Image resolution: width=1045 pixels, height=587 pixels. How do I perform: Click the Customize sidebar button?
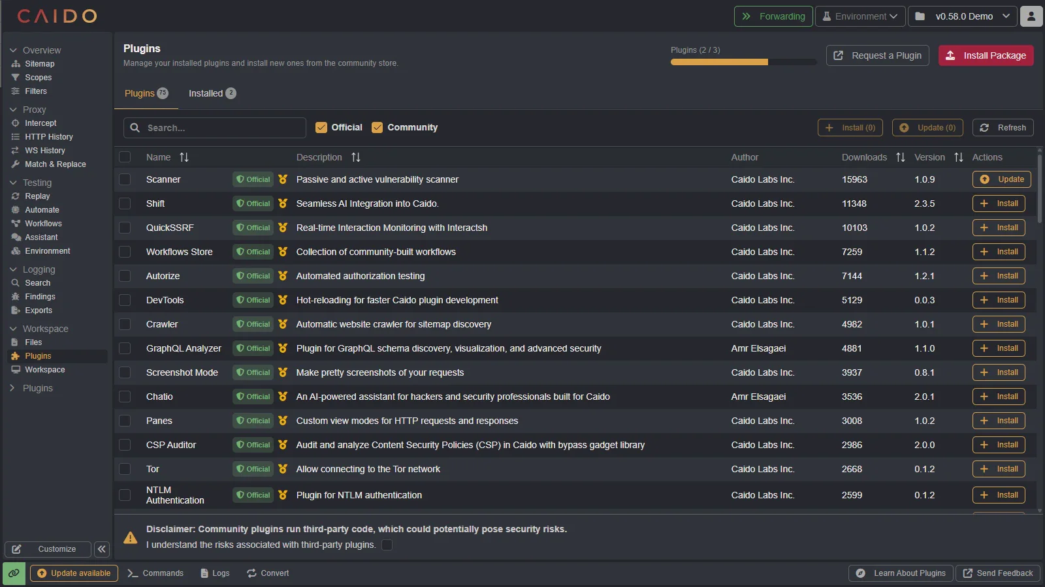(x=48, y=549)
